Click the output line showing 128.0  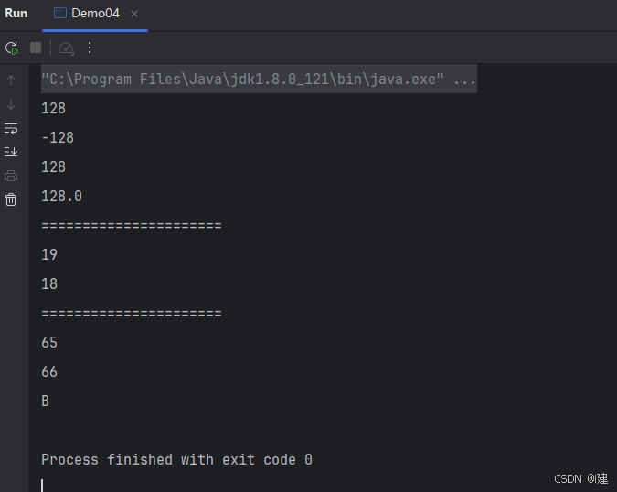point(62,196)
